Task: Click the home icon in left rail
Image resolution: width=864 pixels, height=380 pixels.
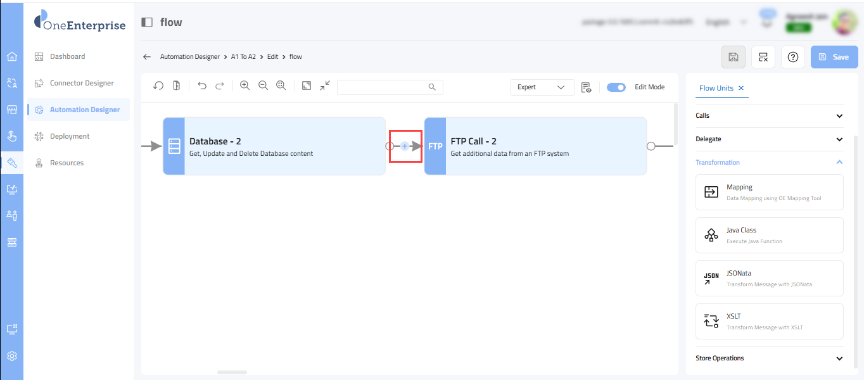Action: click(x=11, y=56)
